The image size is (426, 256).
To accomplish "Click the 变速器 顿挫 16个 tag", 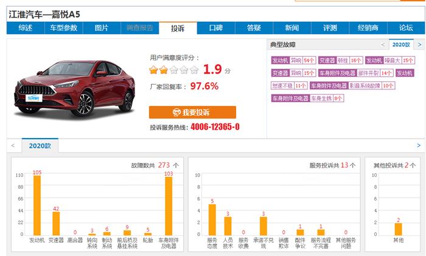I will click(341, 60).
